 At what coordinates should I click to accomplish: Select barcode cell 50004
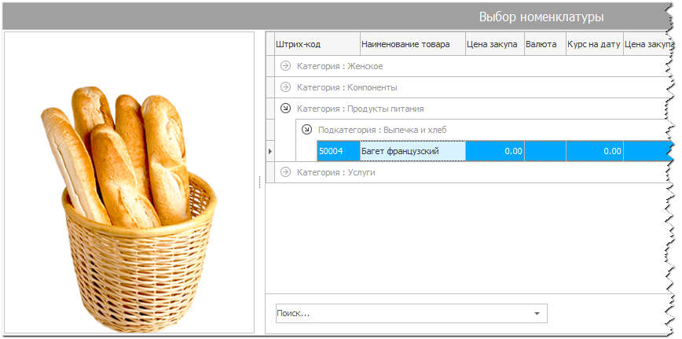pos(339,151)
